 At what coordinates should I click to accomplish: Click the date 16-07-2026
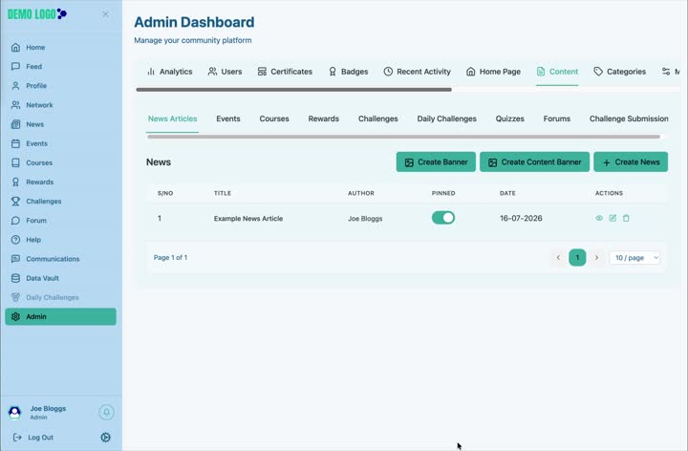pyautogui.click(x=521, y=218)
